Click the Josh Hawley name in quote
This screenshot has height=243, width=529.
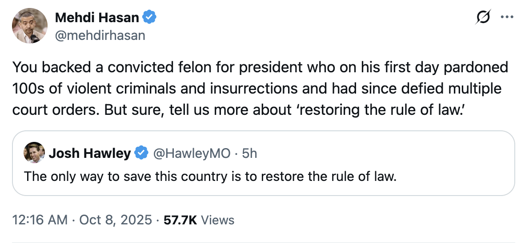tap(90, 153)
